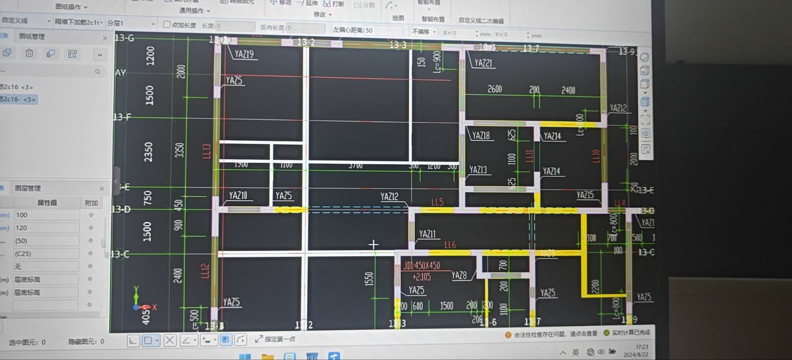Click the 长度 input field
Image resolution: width=792 pixels, height=360 pixels.
(235, 26)
